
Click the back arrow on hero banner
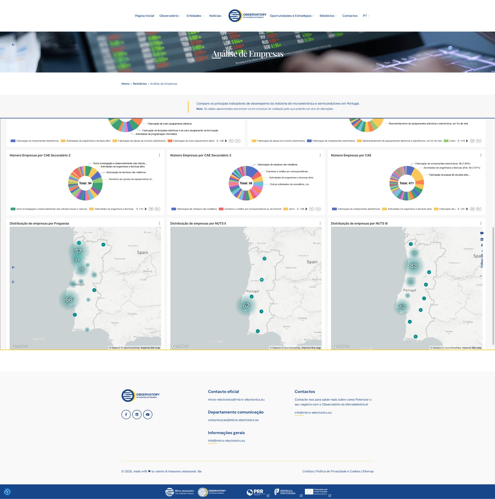(x=13, y=45)
